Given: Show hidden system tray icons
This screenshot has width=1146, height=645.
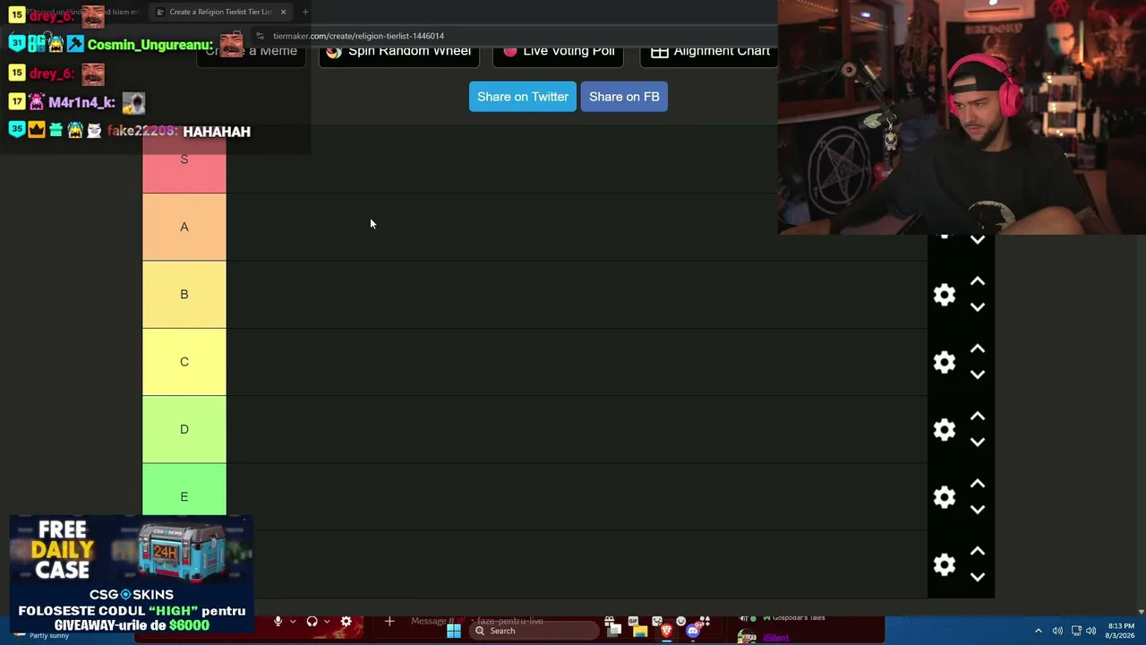Looking at the screenshot, I should [x=1039, y=631].
